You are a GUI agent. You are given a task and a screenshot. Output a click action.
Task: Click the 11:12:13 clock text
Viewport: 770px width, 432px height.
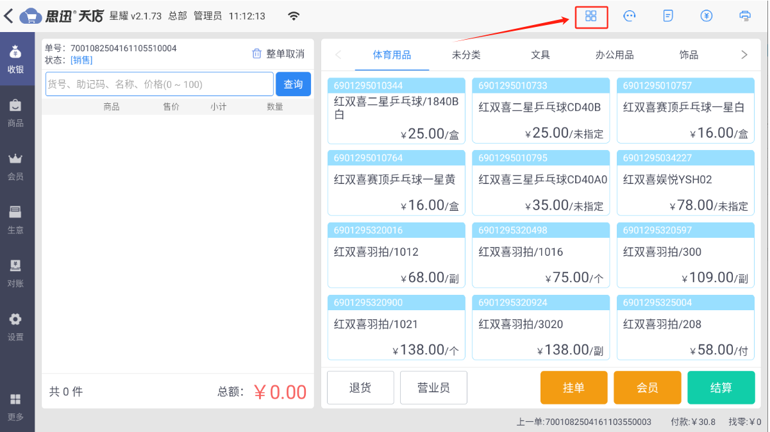coord(247,16)
